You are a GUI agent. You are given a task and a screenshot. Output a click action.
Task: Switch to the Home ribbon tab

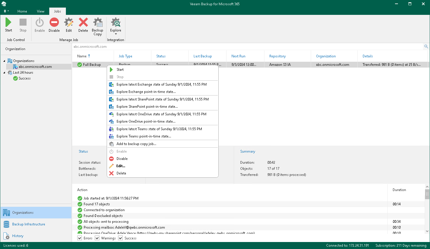[22, 11]
